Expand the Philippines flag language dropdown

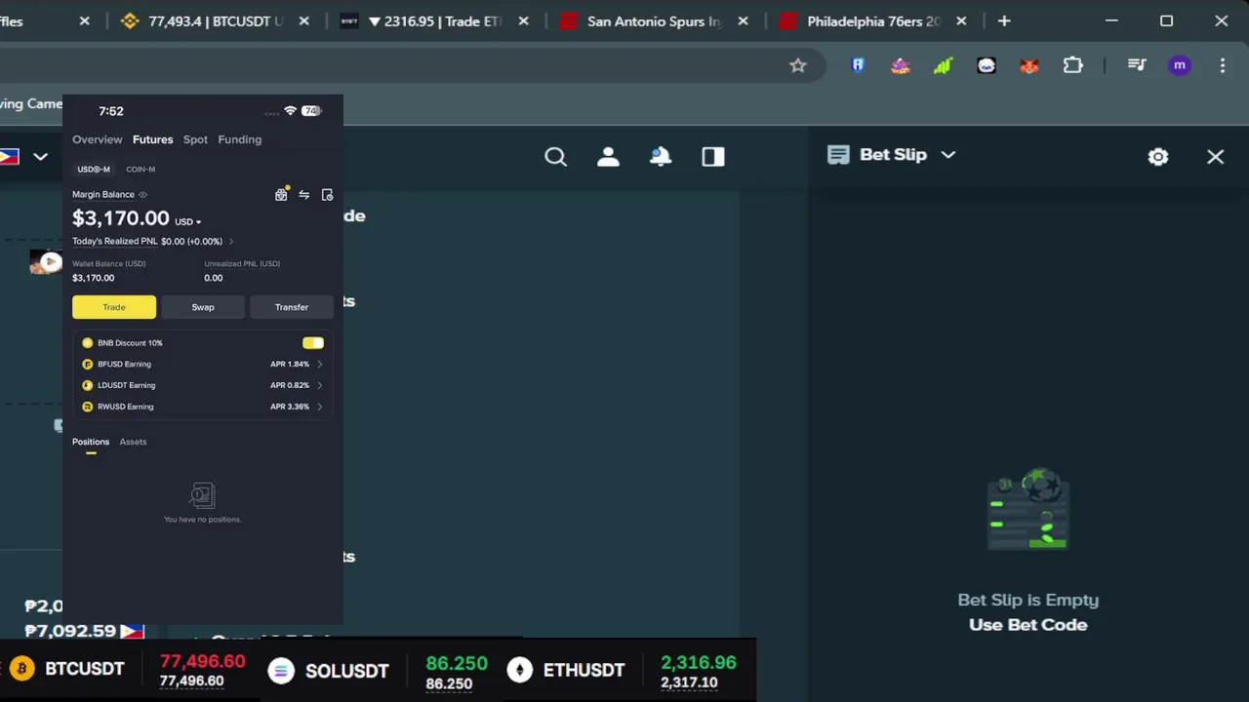click(40, 157)
